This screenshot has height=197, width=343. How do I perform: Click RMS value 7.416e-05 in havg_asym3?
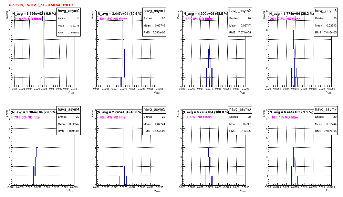pyautogui.click(x=330, y=33)
